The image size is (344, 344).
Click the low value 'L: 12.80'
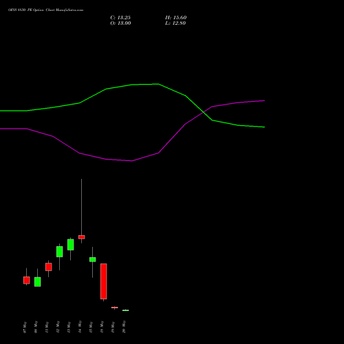click(x=175, y=23)
